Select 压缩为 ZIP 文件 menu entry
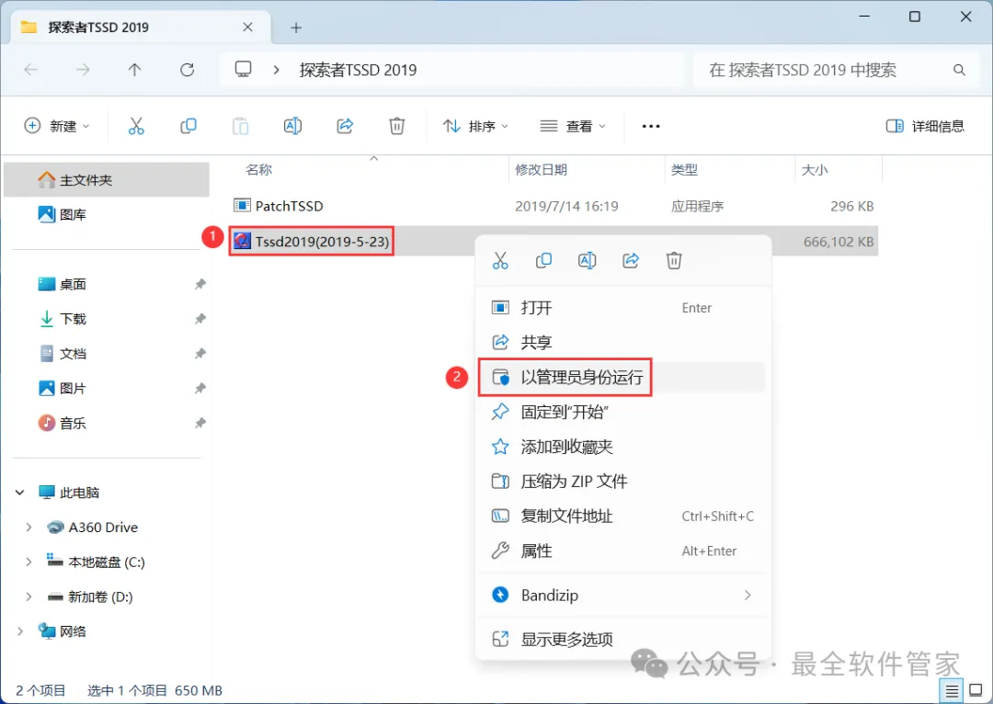 click(622, 482)
